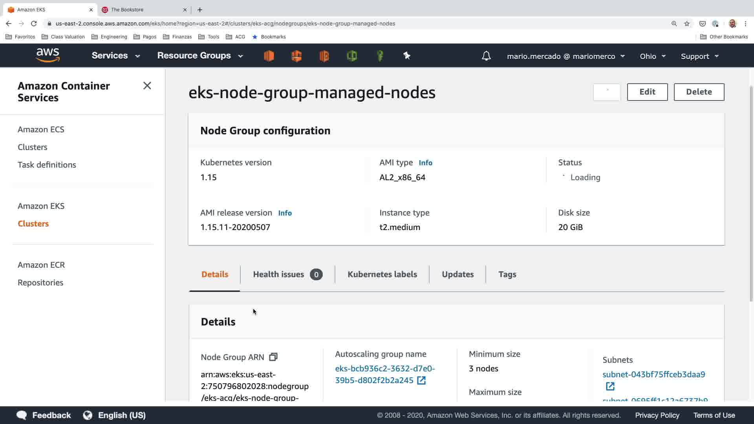Click the browser address bar URL
The image size is (754, 424).
[x=225, y=24]
